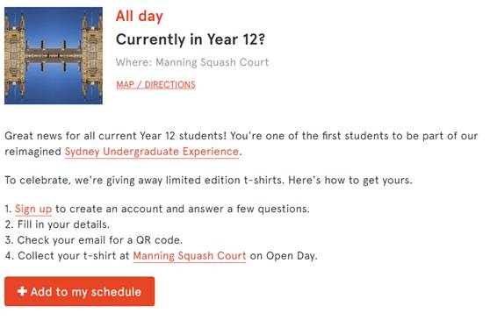Open Manning Squash Court link in step 4
The width and height of the screenshot is (490, 320).
(190, 256)
